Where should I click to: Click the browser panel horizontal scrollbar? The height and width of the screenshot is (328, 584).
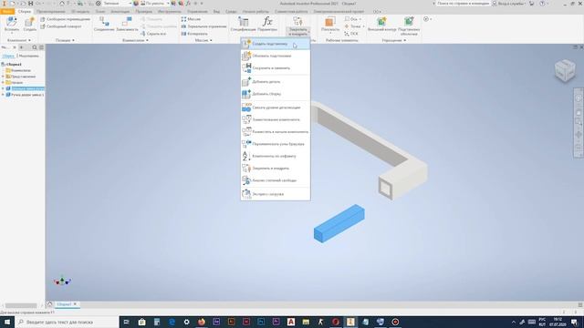[21, 306]
